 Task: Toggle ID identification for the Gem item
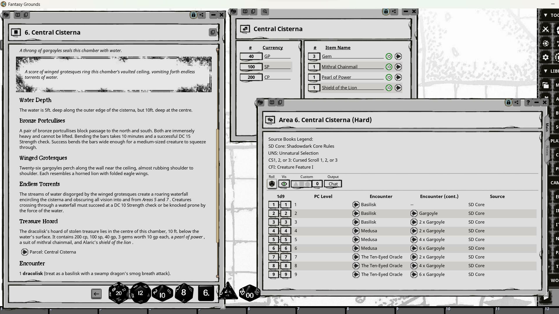(389, 56)
